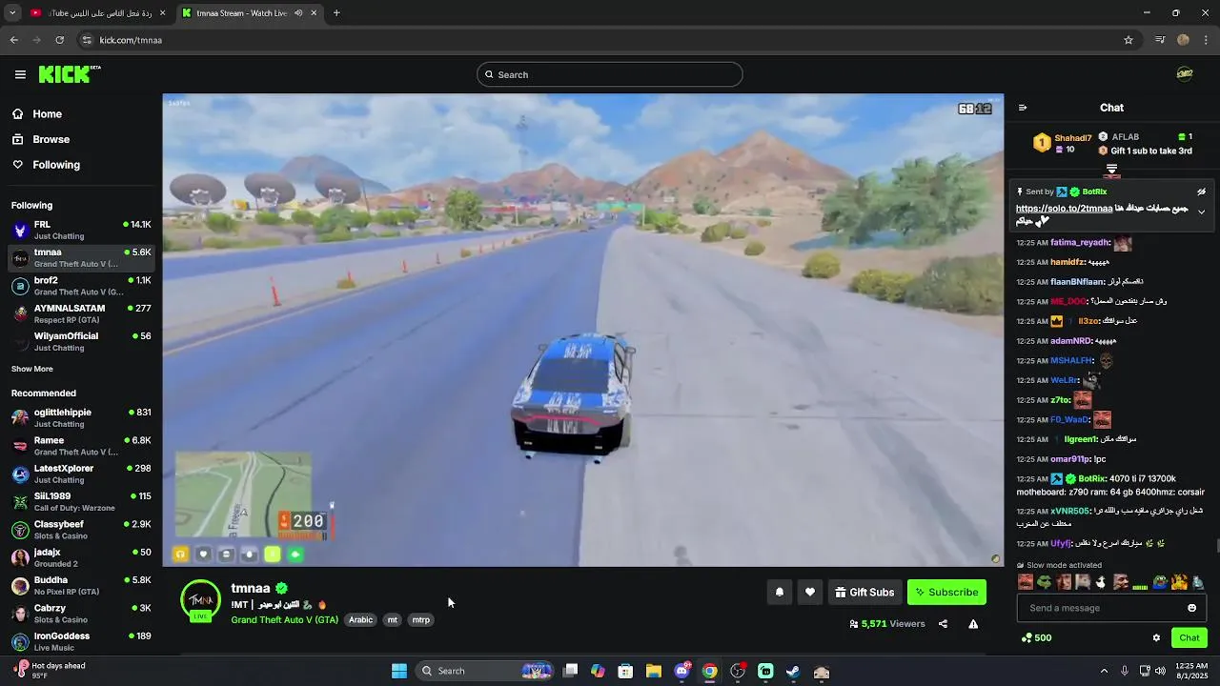Show hidden system tray icons chevron

(1104, 671)
